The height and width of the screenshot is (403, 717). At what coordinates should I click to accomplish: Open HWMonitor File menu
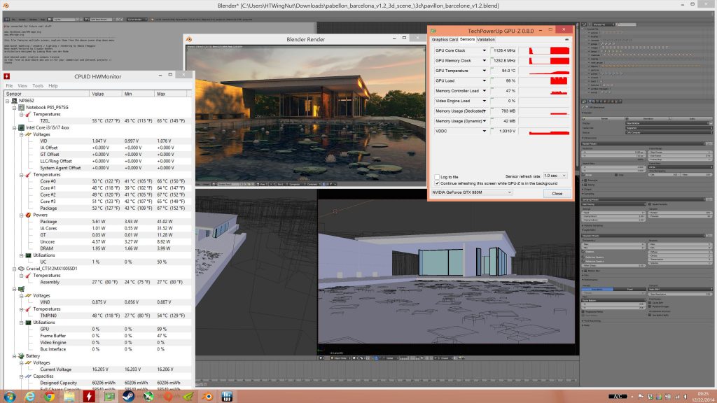[9, 86]
